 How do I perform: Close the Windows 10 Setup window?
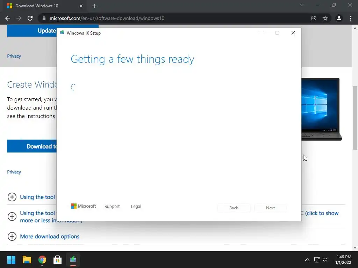point(293,33)
